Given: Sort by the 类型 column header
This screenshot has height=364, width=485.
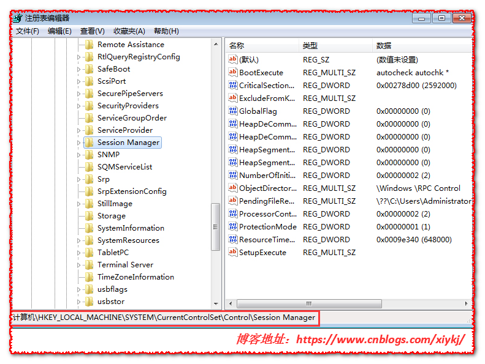Looking at the screenshot, I should [x=335, y=46].
